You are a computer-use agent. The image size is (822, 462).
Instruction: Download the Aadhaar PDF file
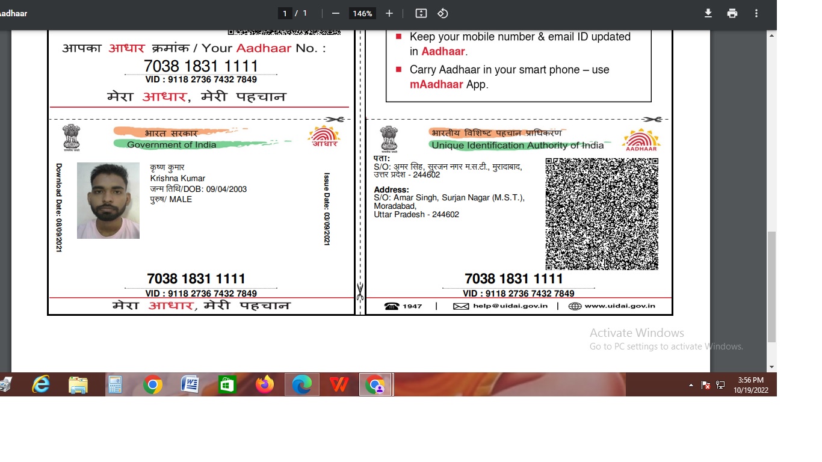[x=708, y=13]
